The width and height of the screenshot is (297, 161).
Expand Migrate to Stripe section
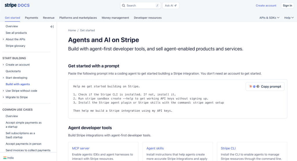click(3, 97)
